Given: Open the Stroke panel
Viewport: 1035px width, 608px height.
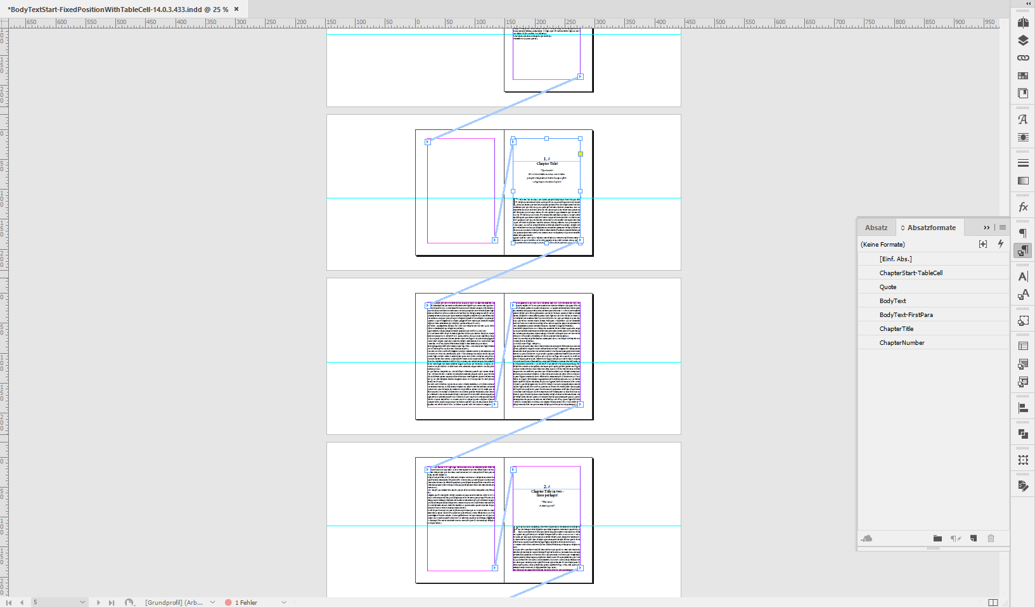Looking at the screenshot, I should pyautogui.click(x=1022, y=163).
